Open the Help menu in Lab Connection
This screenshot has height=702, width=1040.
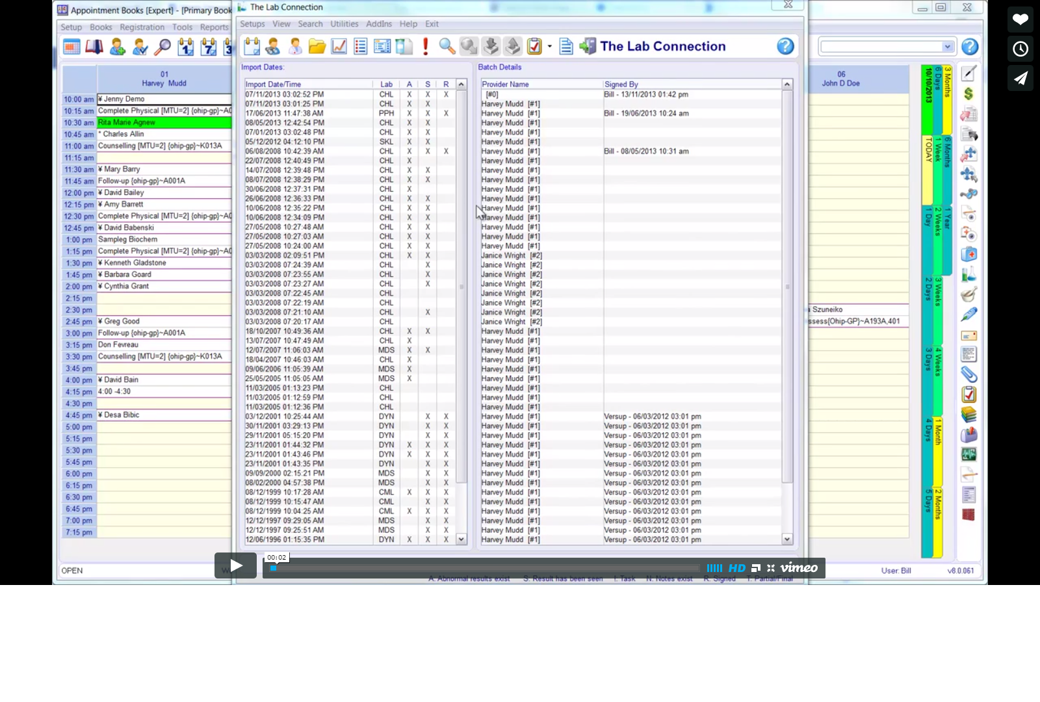(408, 24)
